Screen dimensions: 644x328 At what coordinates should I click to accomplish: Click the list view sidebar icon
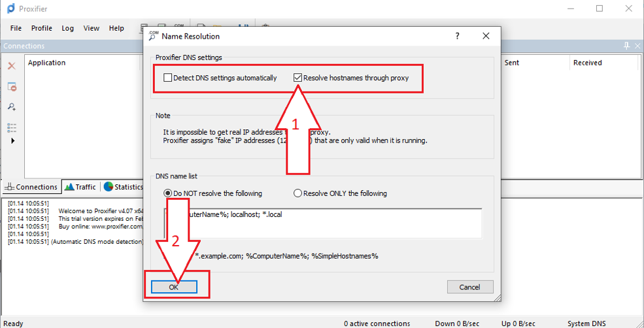[12, 127]
